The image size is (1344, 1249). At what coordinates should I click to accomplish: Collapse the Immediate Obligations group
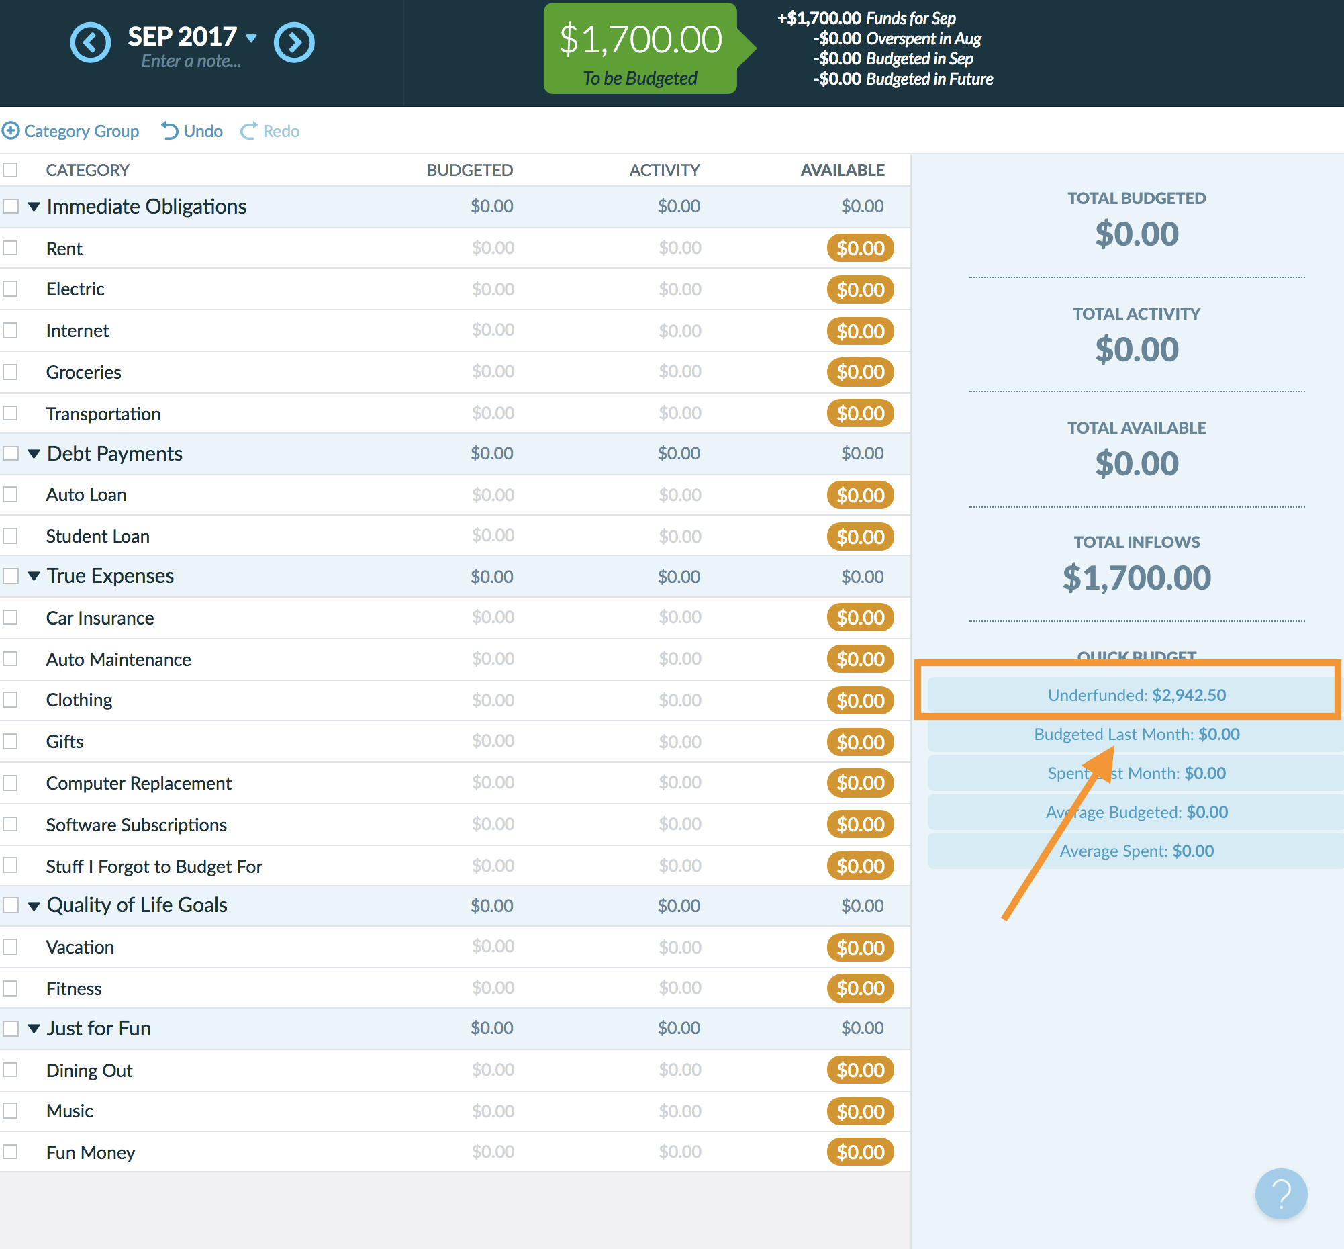34,207
